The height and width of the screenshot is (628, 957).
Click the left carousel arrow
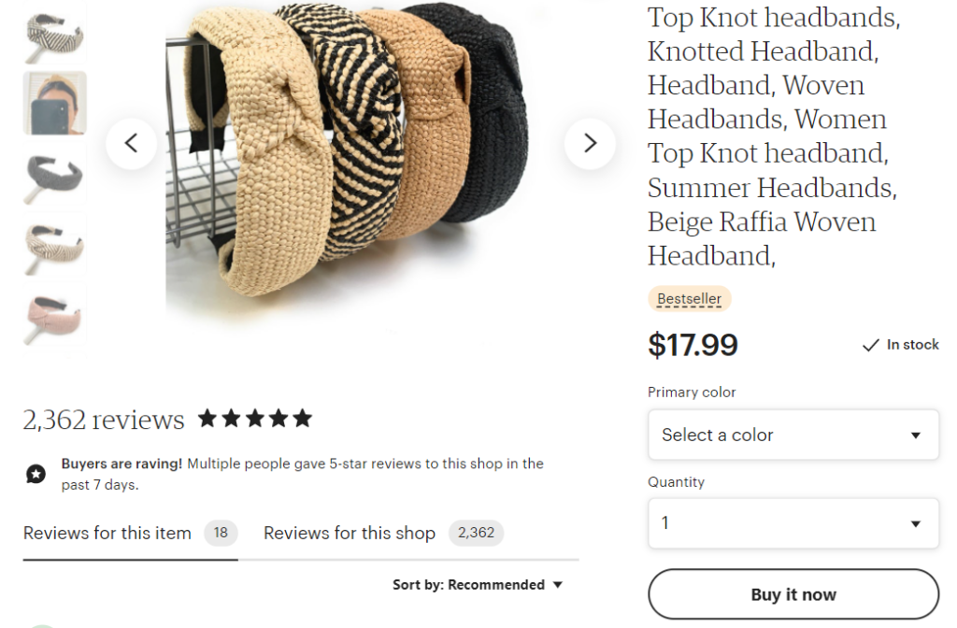coord(132,142)
